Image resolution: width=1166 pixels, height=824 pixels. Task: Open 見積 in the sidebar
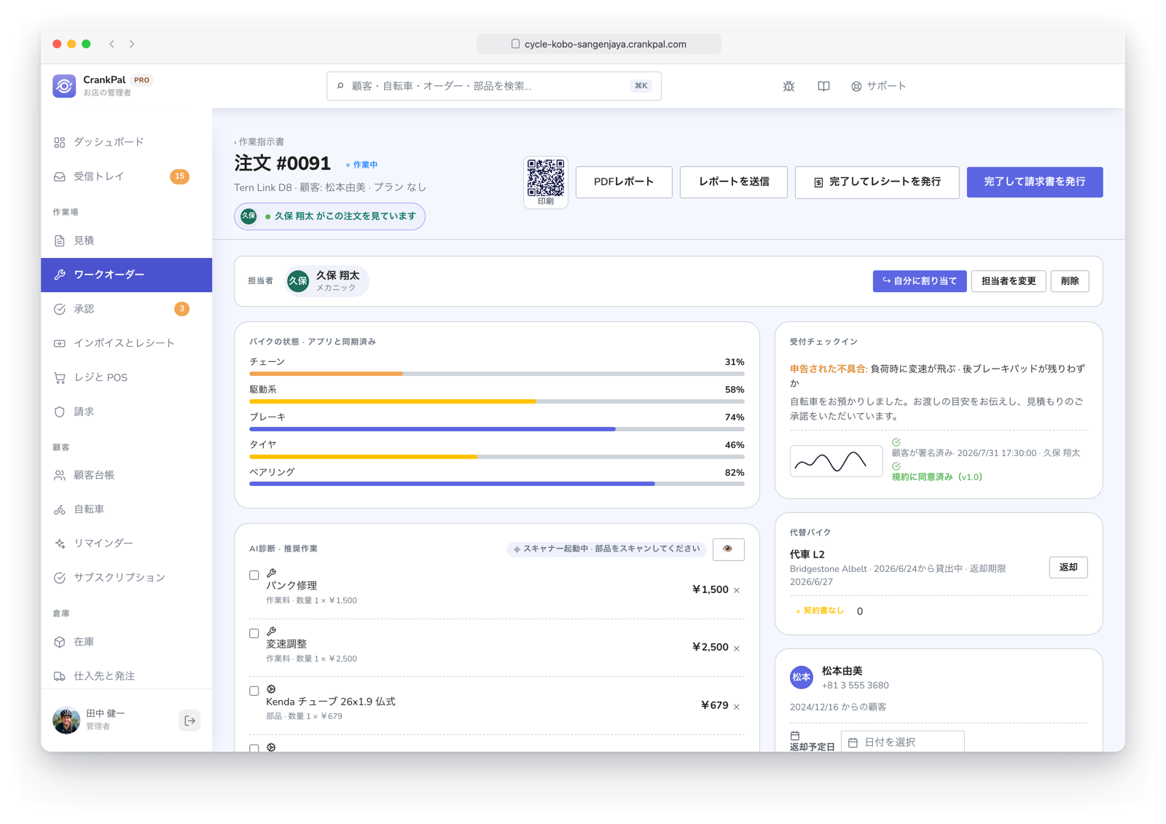(126, 240)
